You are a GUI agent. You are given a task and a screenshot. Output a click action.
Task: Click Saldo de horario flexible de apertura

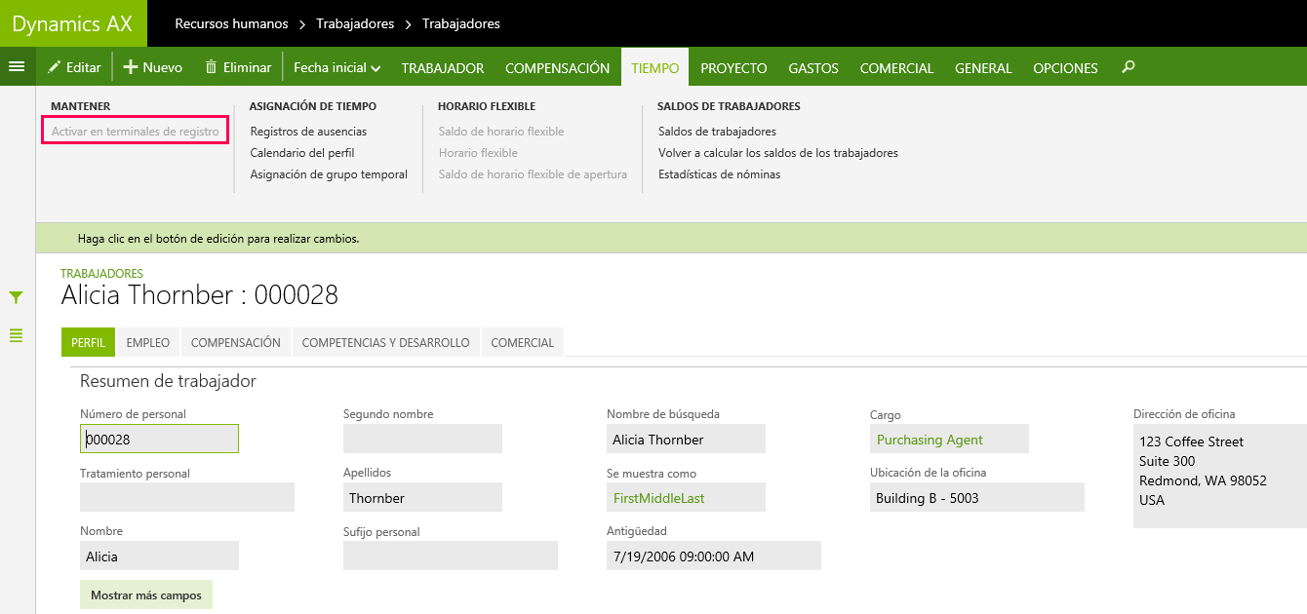tap(533, 174)
